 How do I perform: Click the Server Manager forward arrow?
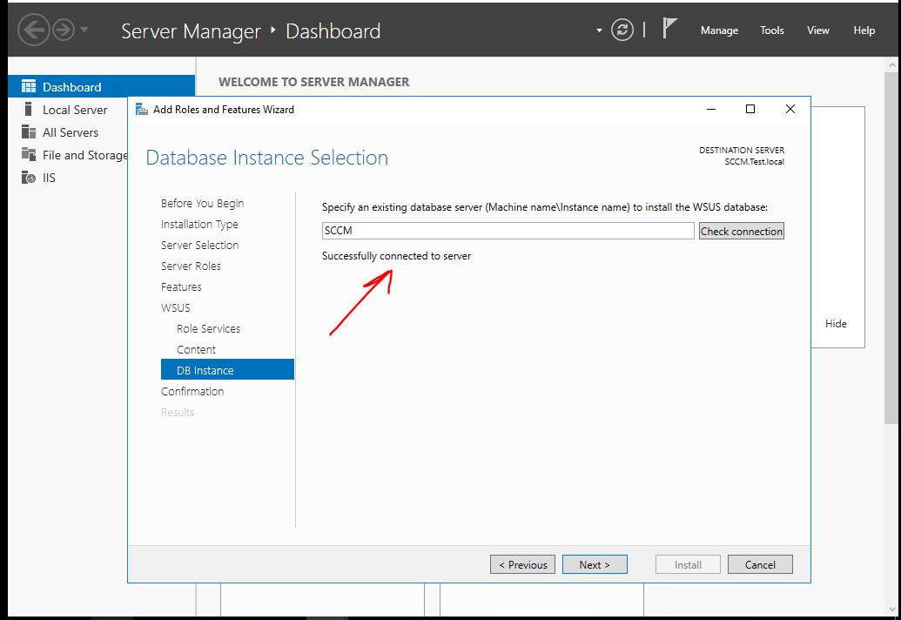64,30
